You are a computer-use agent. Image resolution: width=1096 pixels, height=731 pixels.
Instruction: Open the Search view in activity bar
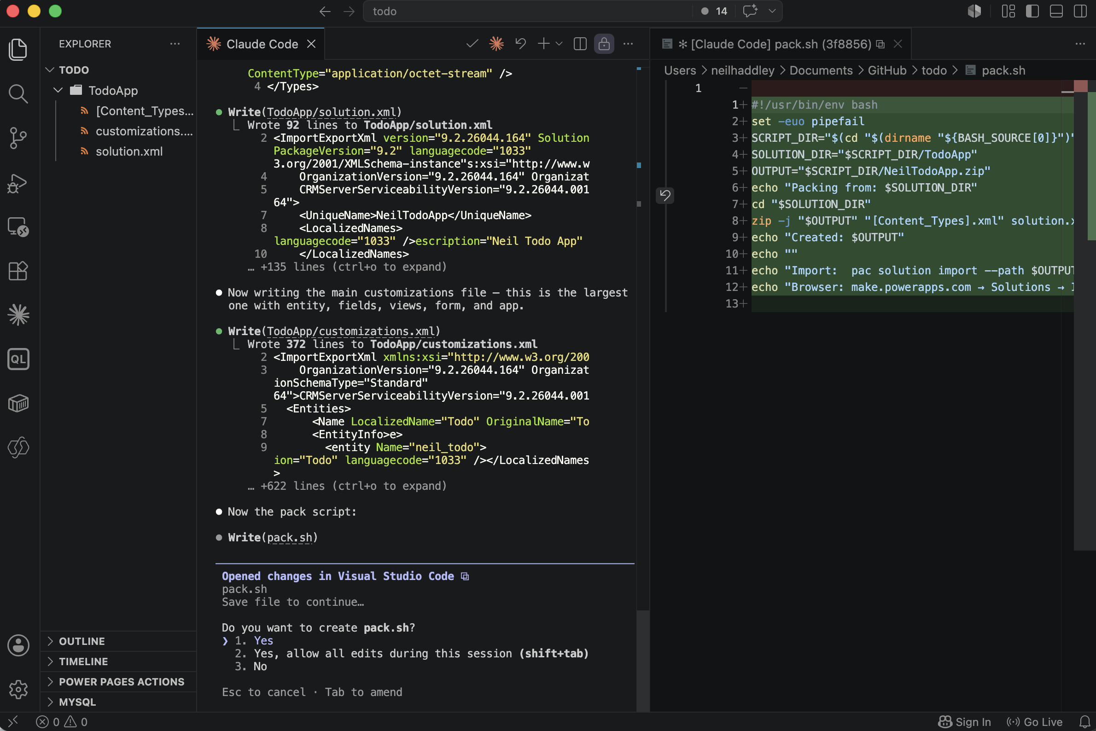click(x=18, y=94)
